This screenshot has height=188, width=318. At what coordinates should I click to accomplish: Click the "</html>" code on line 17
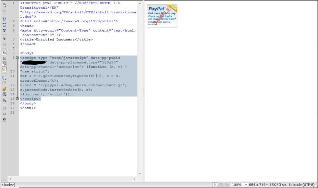coord(28,108)
